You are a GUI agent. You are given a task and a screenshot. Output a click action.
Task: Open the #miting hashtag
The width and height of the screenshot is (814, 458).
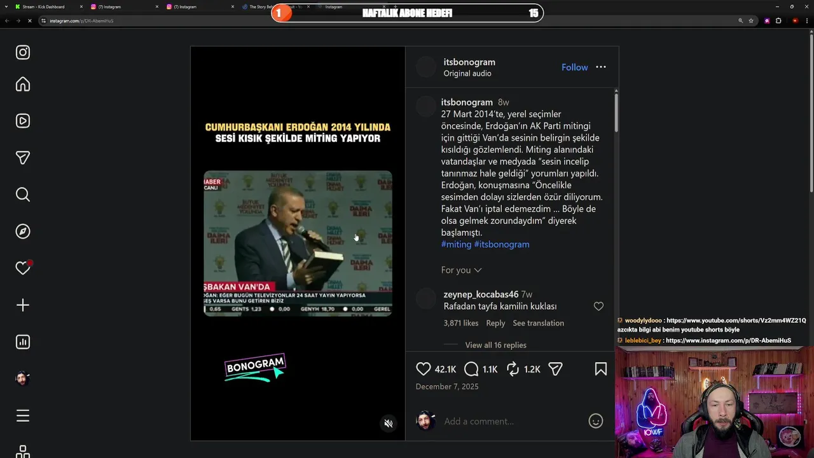click(x=456, y=244)
